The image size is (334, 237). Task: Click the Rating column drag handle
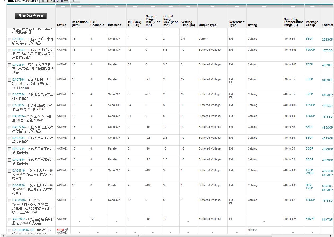[x=264, y=6]
